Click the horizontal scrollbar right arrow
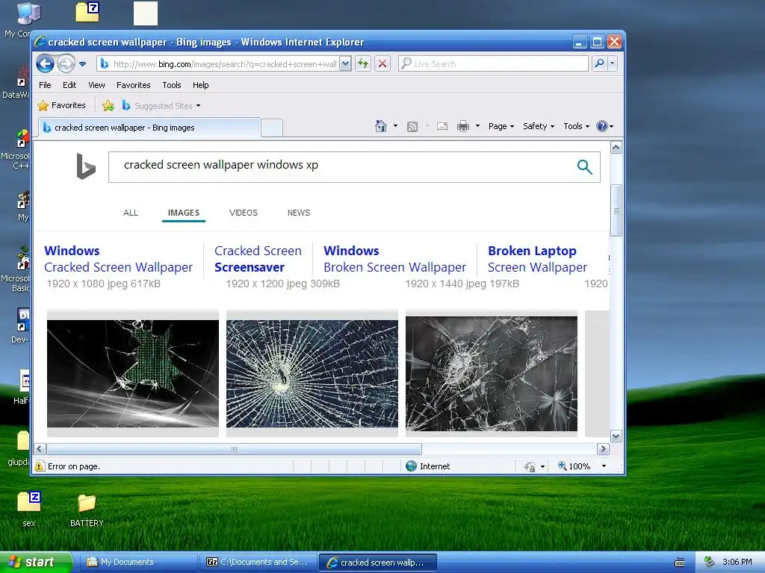Image resolution: width=765 pixels, height=573 pixels. (603, 448)
